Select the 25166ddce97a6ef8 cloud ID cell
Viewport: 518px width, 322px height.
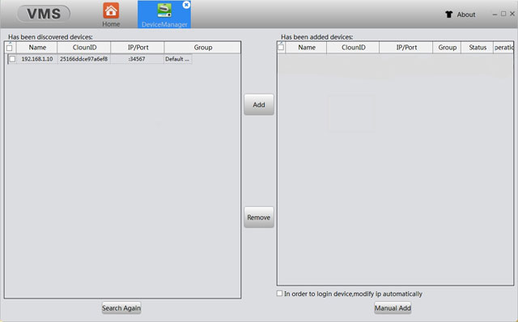click(84, 59)
